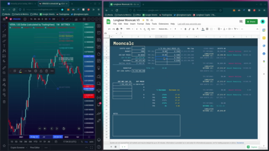The width and height of the screenshot is (269, 151).
Task: Open the Insert menu in Sheets
Action: pyautogui.click(x=133, y=24)
